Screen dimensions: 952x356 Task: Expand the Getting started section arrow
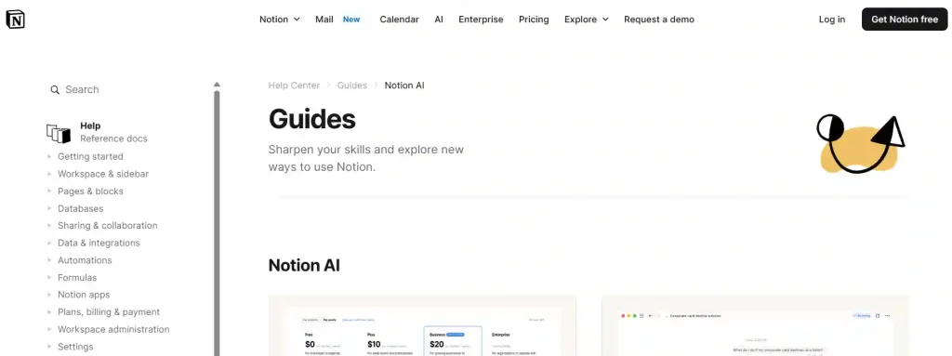49,157
